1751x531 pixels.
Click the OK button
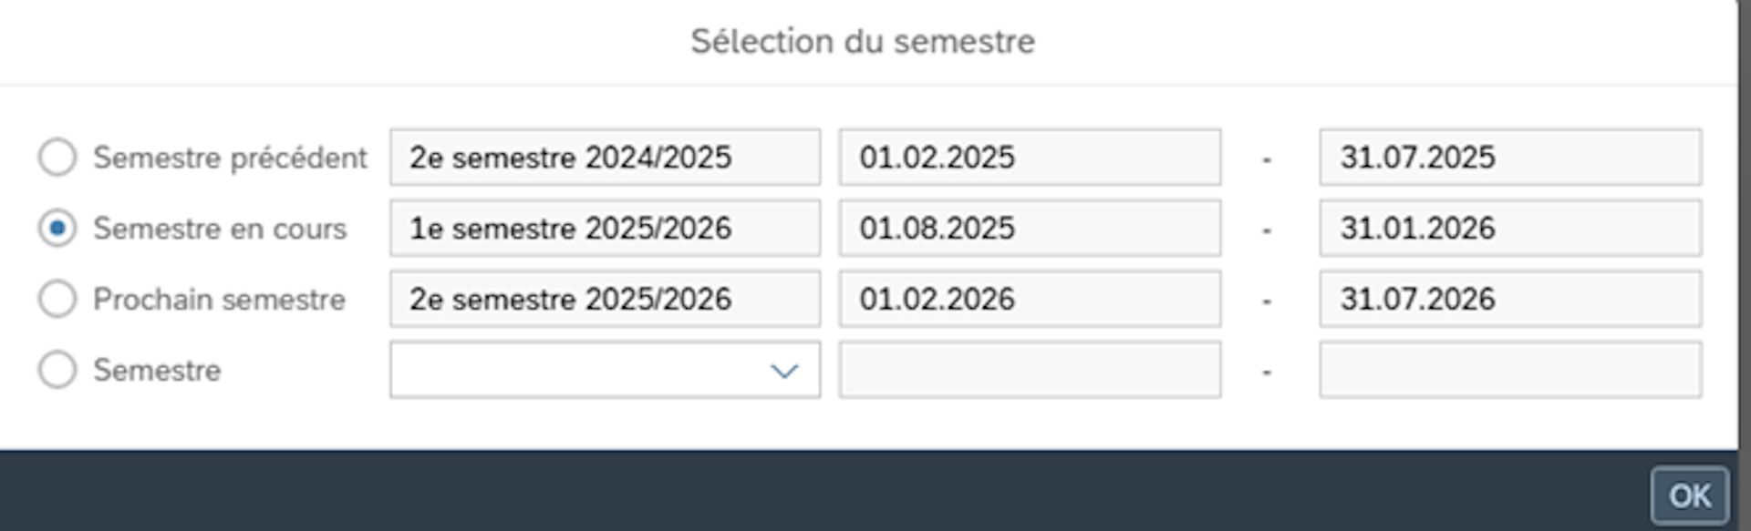1689,495
